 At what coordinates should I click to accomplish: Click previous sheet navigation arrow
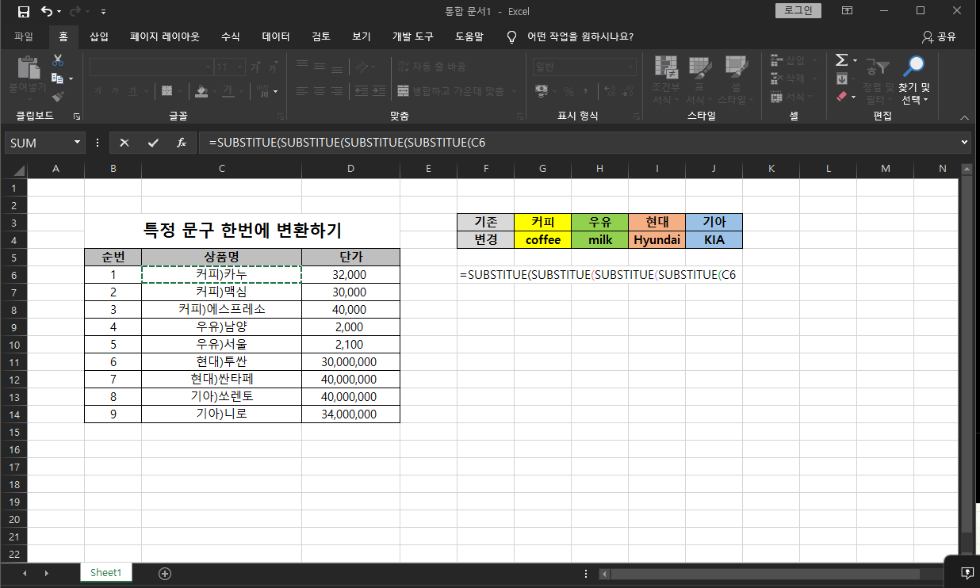(25, 573)
